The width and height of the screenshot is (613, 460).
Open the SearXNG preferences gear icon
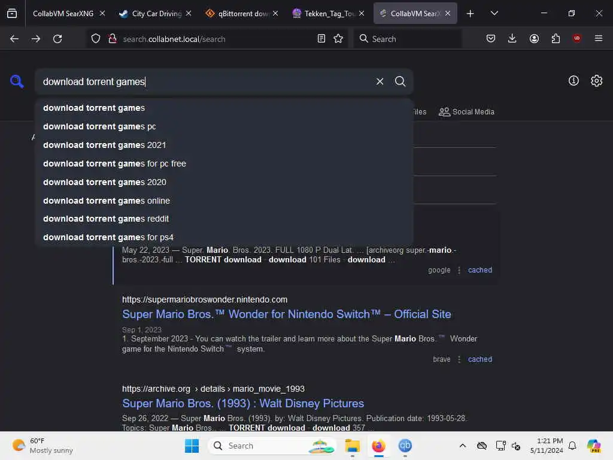pyautogui.click(x=597, y=81)
